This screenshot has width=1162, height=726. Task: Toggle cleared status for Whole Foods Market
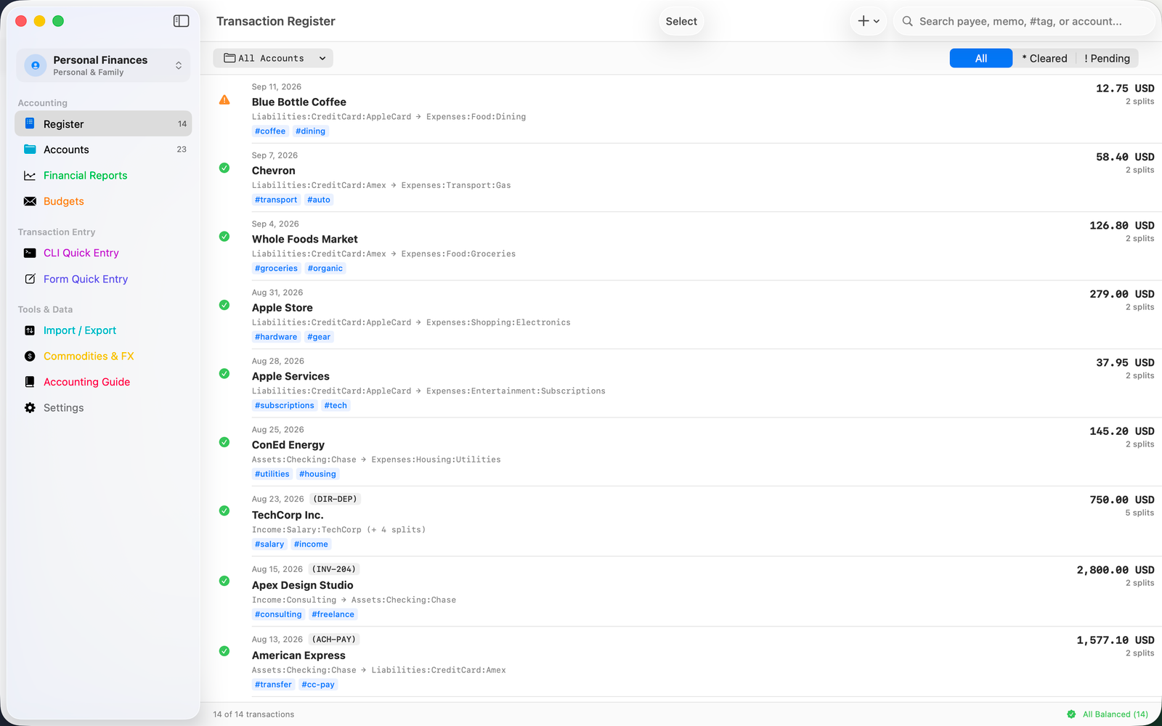224,237
